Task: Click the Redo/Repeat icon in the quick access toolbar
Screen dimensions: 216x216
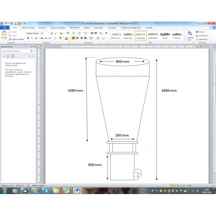Action: [11, 24]
